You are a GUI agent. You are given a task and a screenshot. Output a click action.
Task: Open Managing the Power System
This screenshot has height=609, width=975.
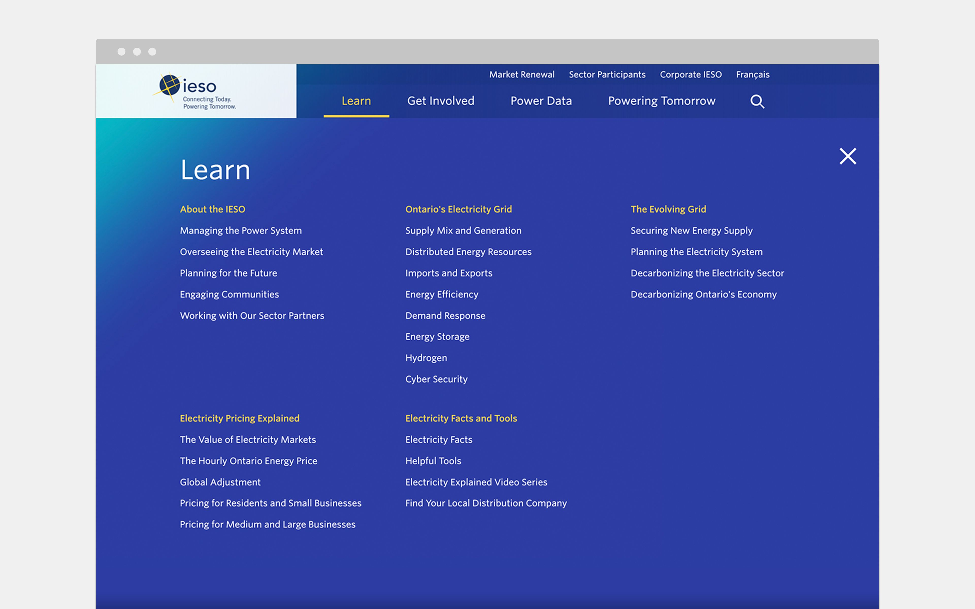pos(240,231)
